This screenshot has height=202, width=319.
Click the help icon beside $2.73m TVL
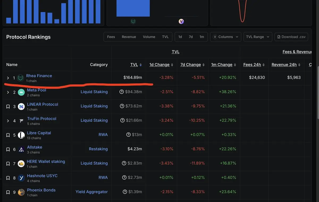(x=124, y=178)
